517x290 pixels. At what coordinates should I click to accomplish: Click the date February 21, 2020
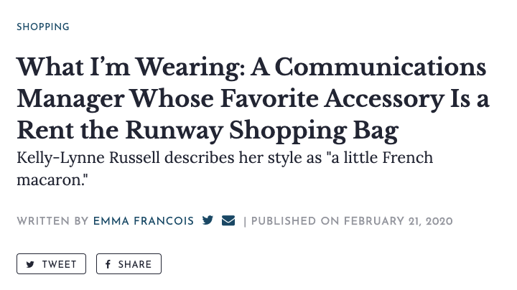tap(399, 221)
